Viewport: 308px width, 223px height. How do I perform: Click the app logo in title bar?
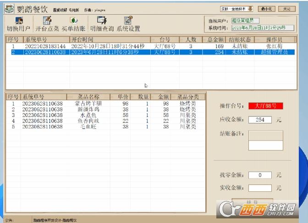click(9, 8)
